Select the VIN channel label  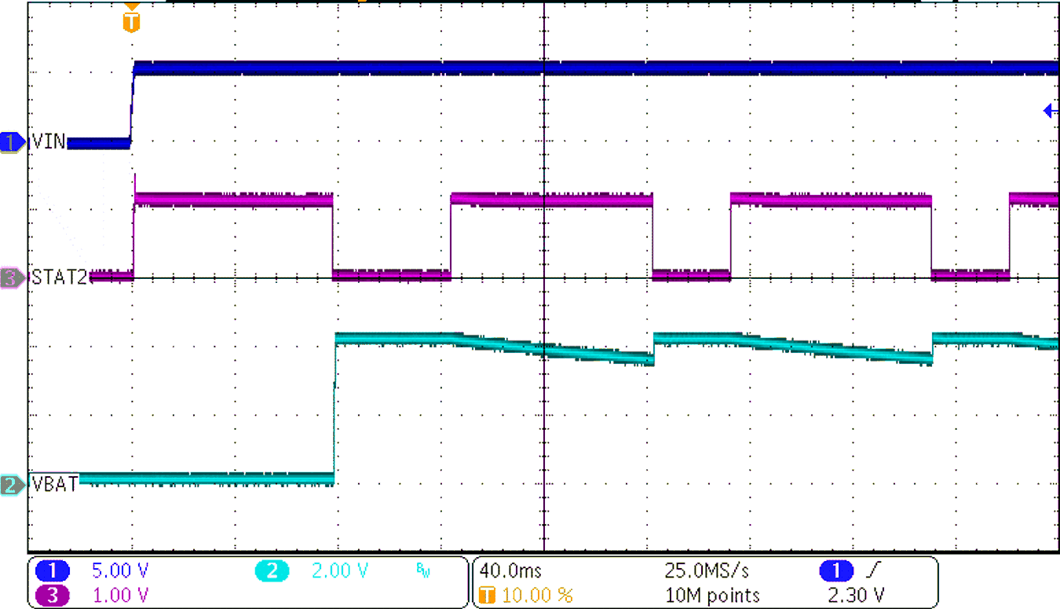click(49, 141)
